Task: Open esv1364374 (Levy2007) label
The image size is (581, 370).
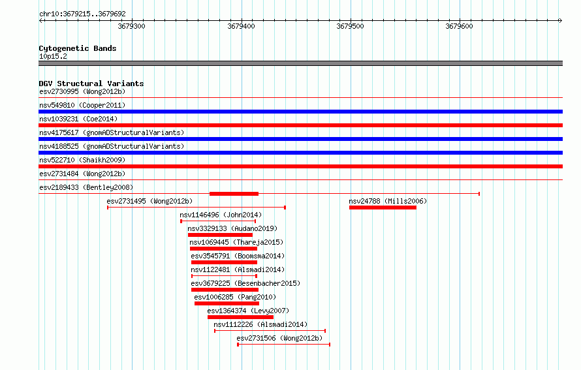Action: click(248, 311)
